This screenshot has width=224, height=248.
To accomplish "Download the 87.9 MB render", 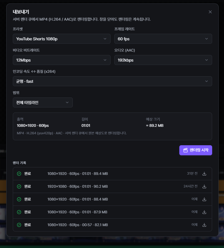I will pos(204,212).
